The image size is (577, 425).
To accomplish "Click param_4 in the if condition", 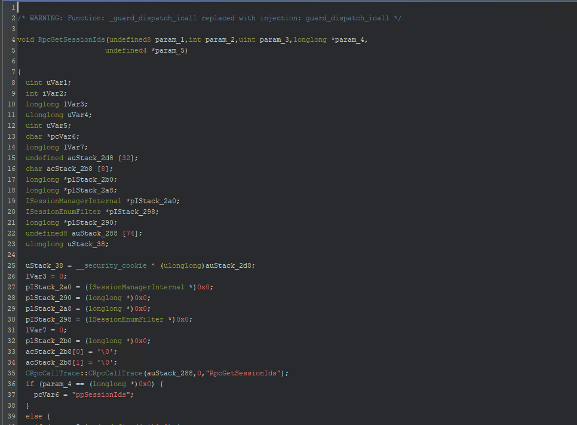I will click(x=57, y=384).
